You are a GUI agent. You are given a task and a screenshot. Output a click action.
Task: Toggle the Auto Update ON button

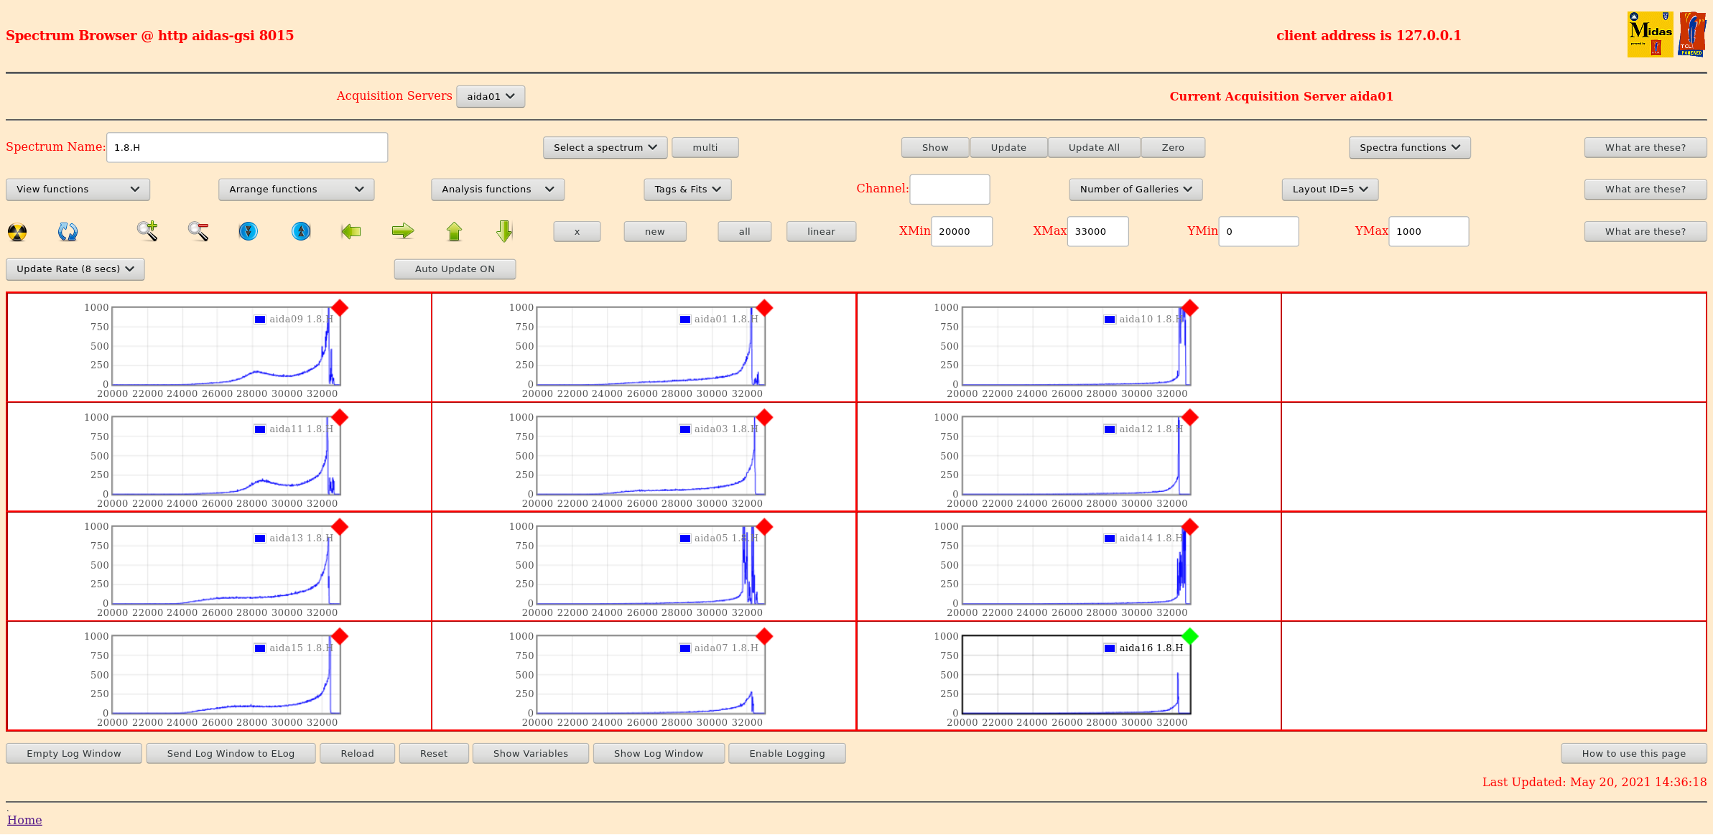(x=455, y=269)
